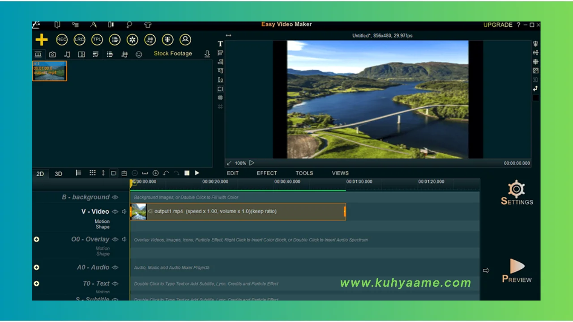Click the compass icon in the title bar

click(x=94, y=25)
